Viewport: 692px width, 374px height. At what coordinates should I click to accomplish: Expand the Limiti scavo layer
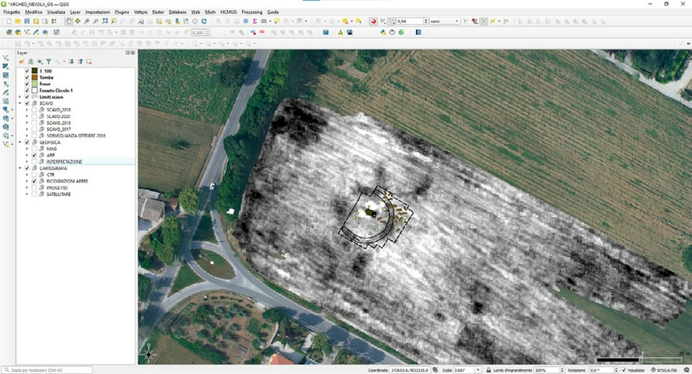(x=20, y=97)
